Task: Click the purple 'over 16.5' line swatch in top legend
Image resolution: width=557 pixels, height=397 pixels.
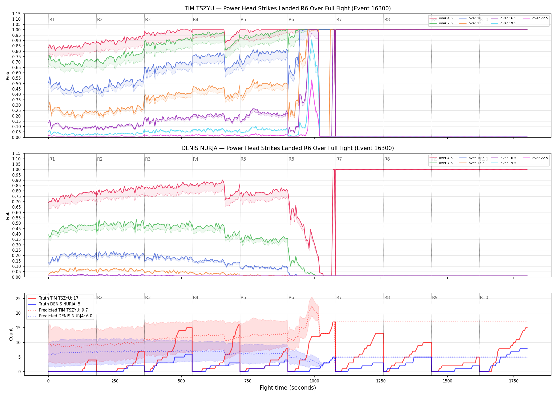Action: 494,18
